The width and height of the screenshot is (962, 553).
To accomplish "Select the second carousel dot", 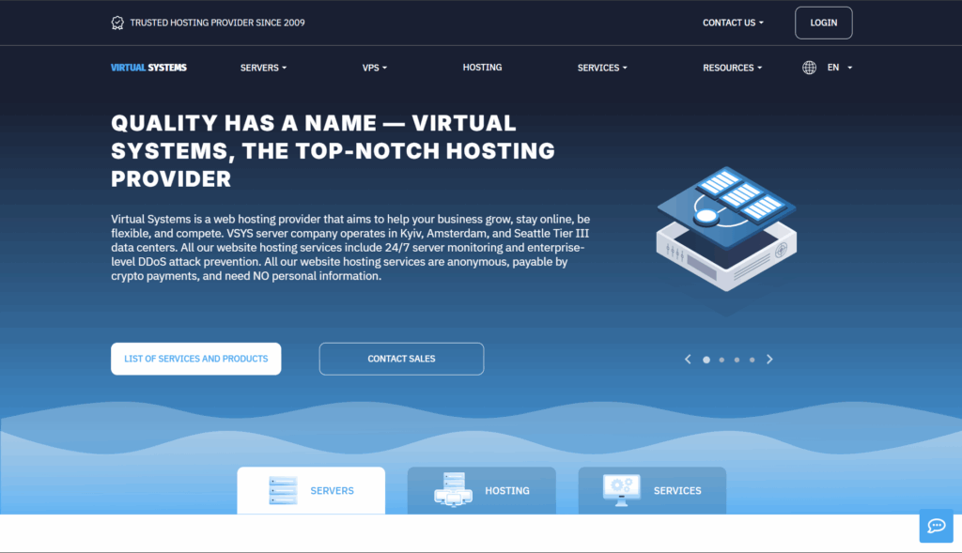I will coord(721,360).
